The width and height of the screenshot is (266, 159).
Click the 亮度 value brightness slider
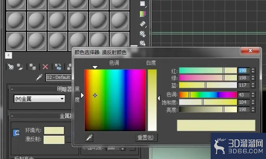(x=208, y=110)
